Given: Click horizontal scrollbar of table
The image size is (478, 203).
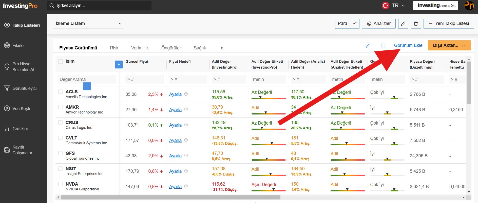Looking at the screenshot, I should pyautogui.click(x=170, y=197).
